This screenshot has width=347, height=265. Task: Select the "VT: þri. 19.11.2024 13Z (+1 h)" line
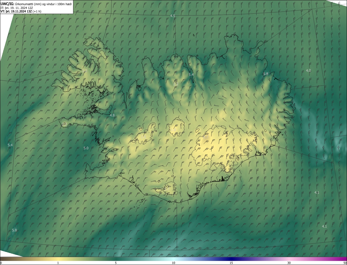pyautogui.click(x=21, y=11)
